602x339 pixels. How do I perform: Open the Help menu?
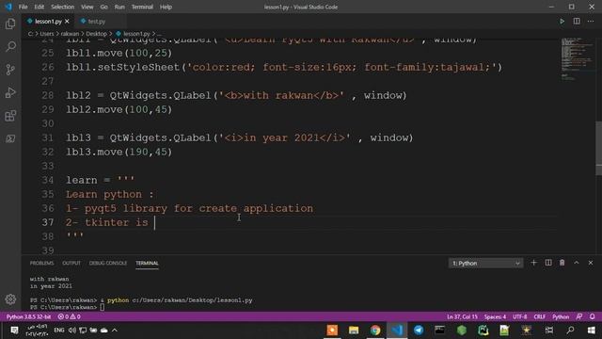point(166,7)
